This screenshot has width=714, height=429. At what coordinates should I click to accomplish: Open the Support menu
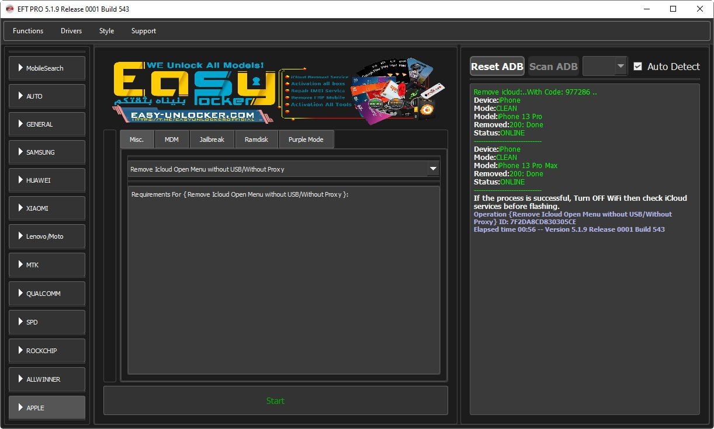(144, 31)
